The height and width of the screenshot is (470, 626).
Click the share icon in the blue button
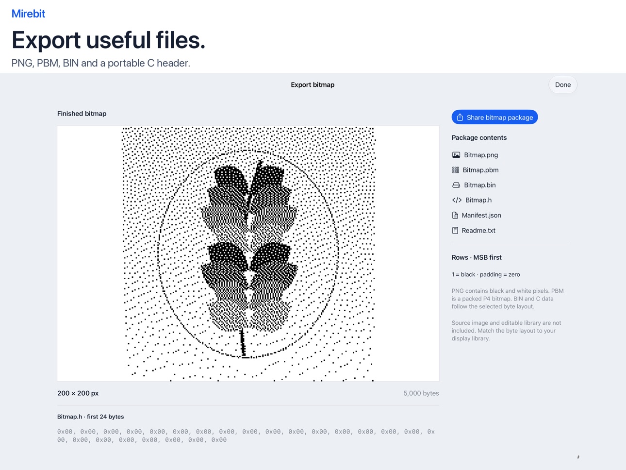(x=460, y=117)
